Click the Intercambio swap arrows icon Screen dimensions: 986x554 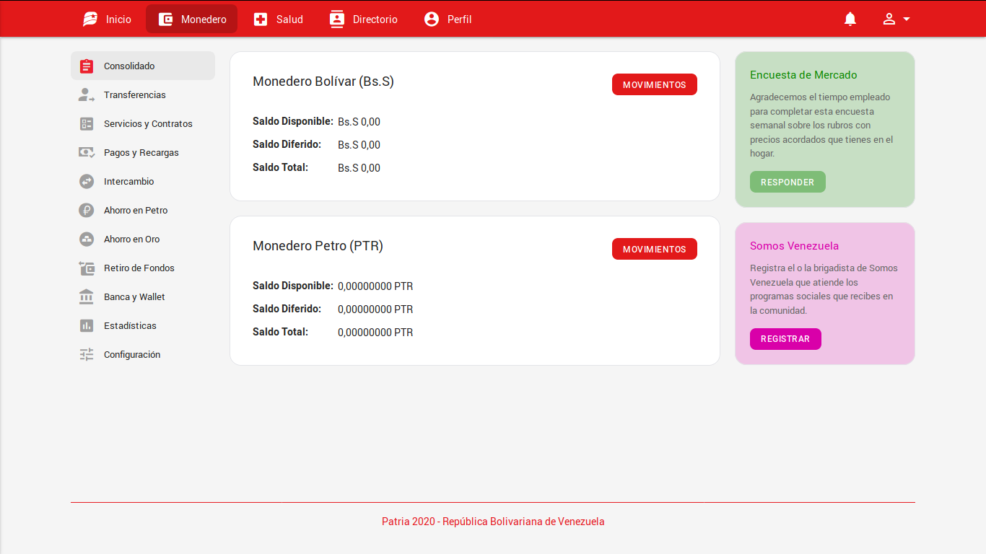(87, 182)
